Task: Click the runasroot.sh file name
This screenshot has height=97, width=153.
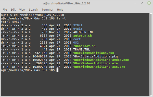Action: [84, 46]
